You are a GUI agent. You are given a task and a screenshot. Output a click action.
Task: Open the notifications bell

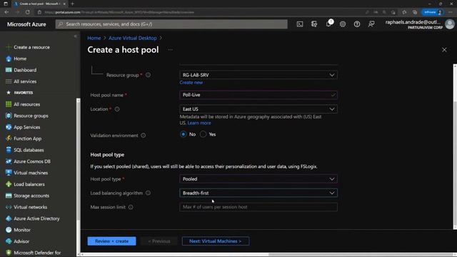[x=328, y=24]
